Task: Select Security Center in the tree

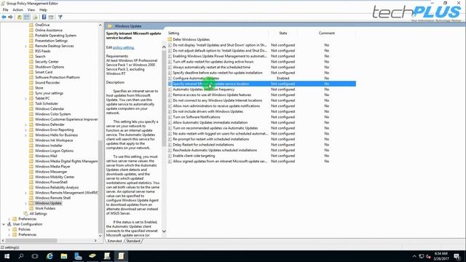Action: click(47, 62)
